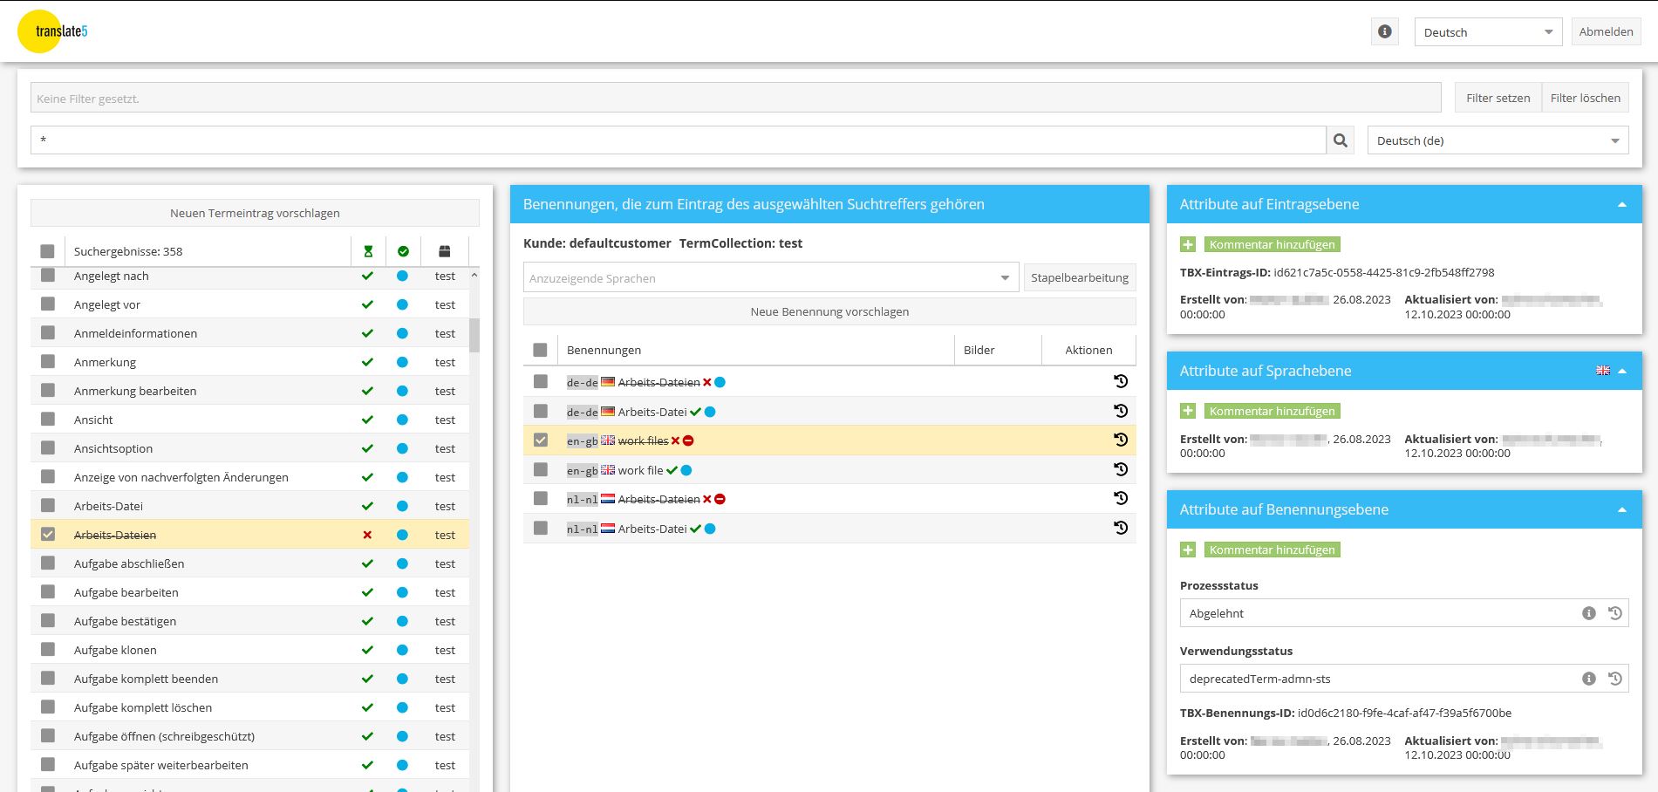Collapse the Attribute auf Benennungsebene panel

pyautogui.click(x=1621, y=510)
